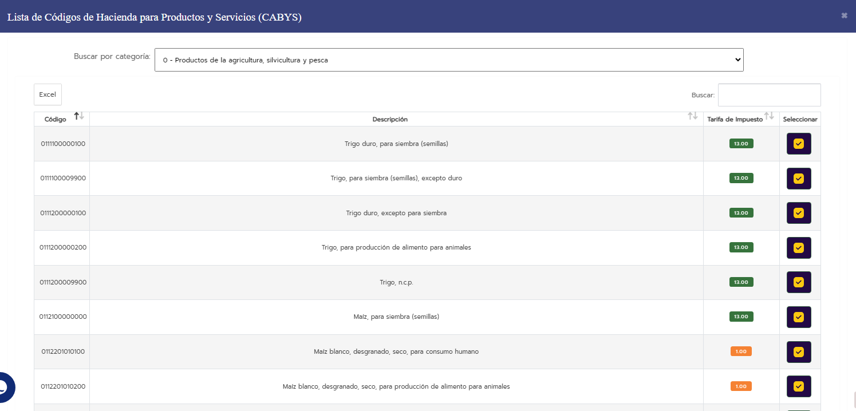Click code cell 0112100000000

[63, 317]
